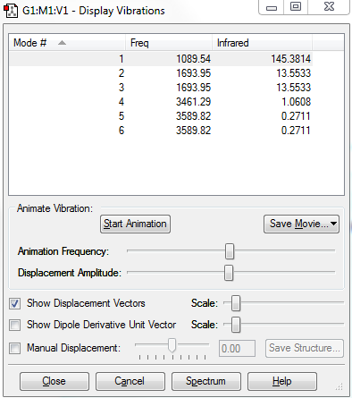Minimize the Display Vibrations window
Image resolution: width=352 pixels, height=398 pixels.
[272, 6]
